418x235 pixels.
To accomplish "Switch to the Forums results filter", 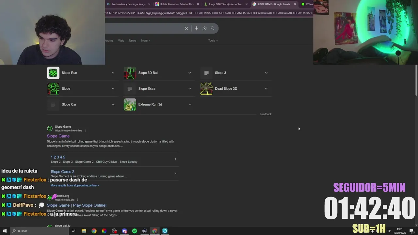I will (109, 40).
